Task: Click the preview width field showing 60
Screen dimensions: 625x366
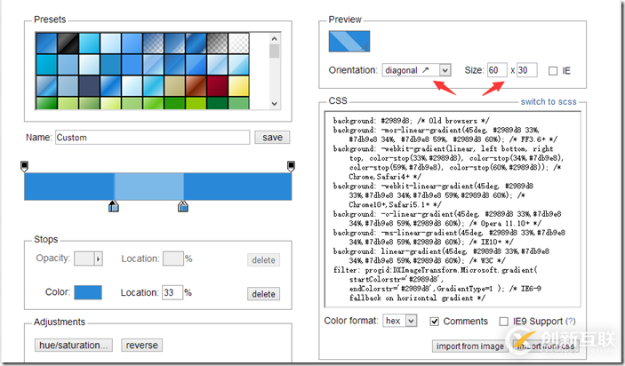Action: 497,70
